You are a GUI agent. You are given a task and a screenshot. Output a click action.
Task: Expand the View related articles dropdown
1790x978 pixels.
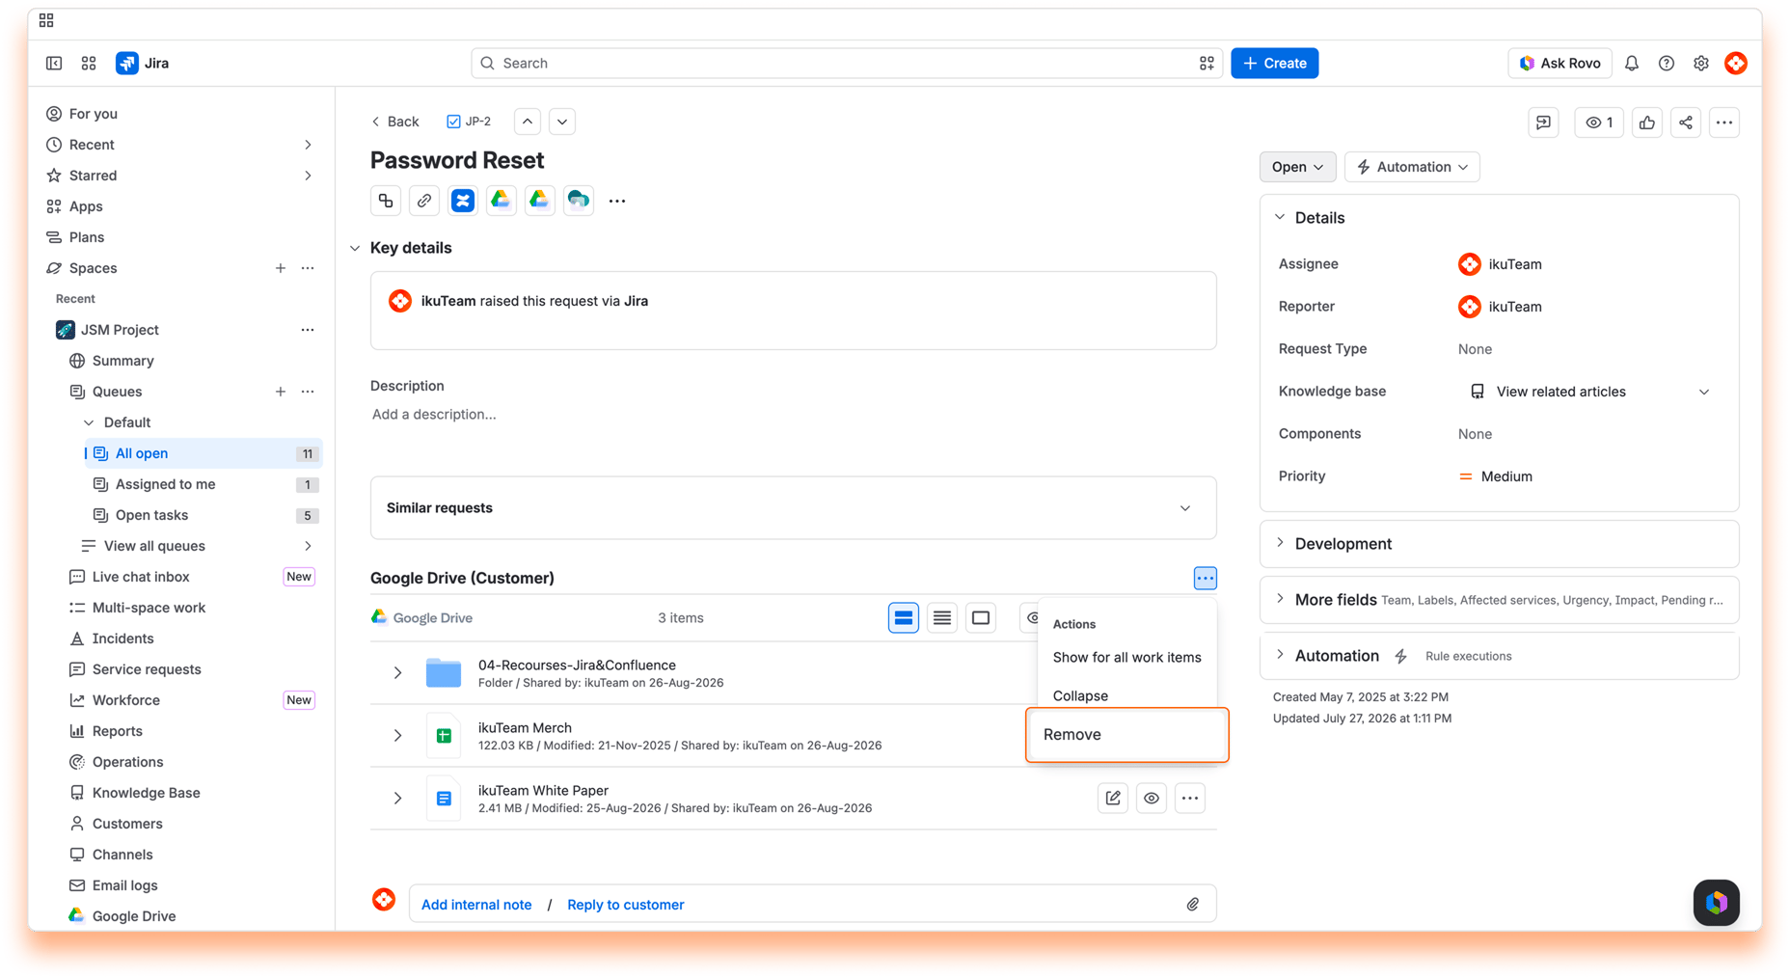click(1703, 392)
